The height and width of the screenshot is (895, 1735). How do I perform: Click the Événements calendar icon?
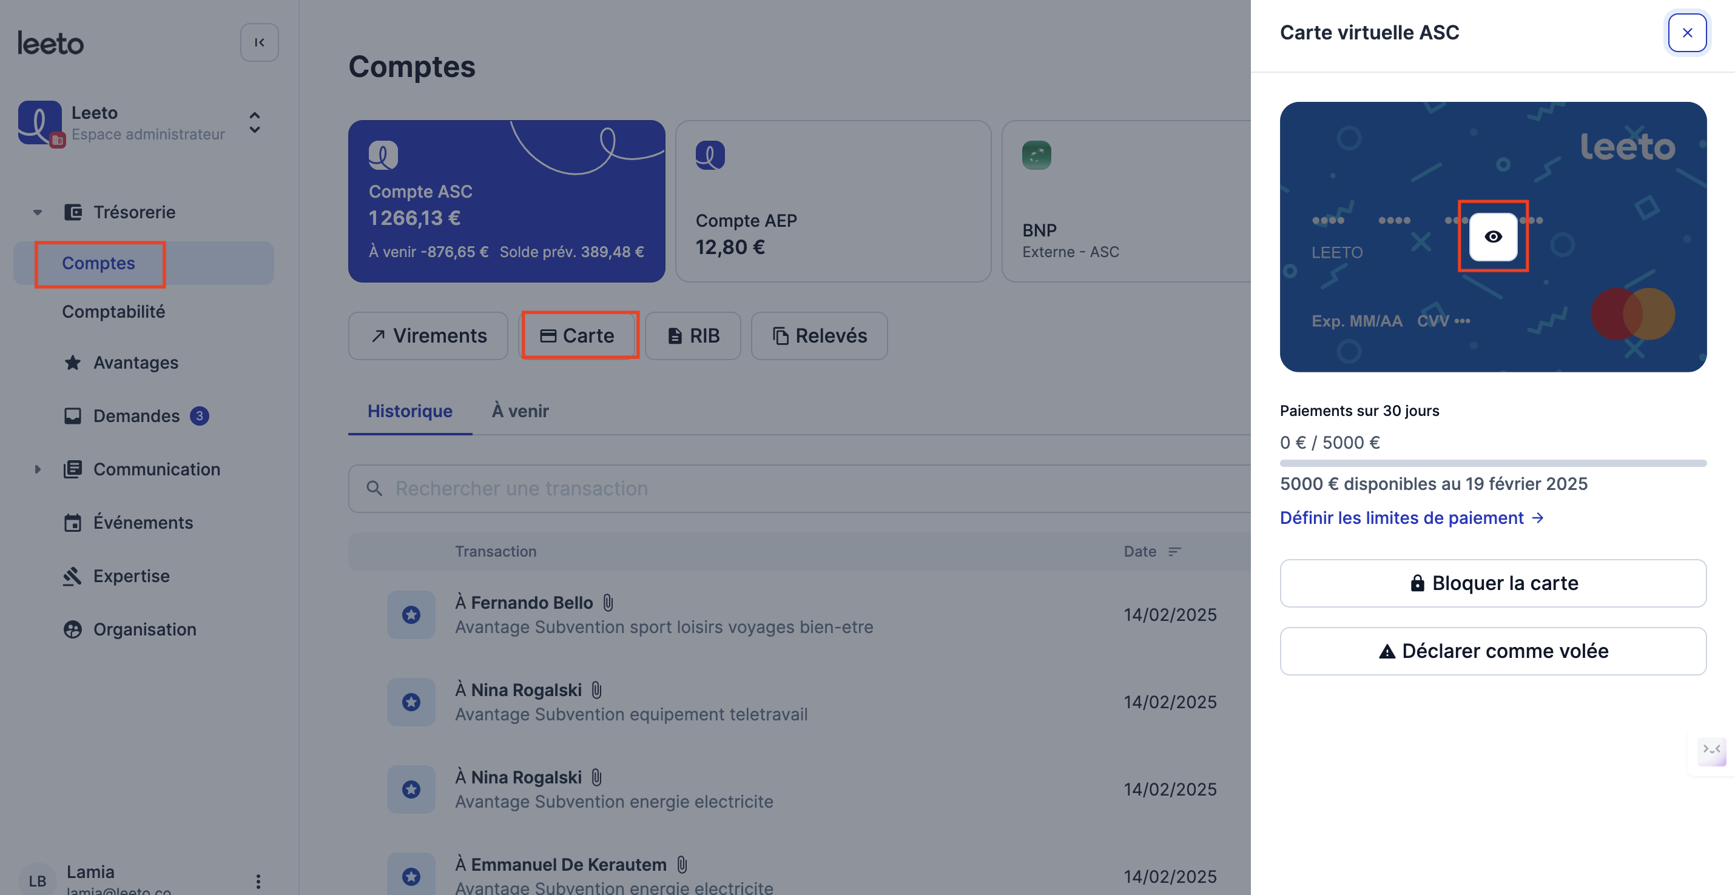click(73, 523)
